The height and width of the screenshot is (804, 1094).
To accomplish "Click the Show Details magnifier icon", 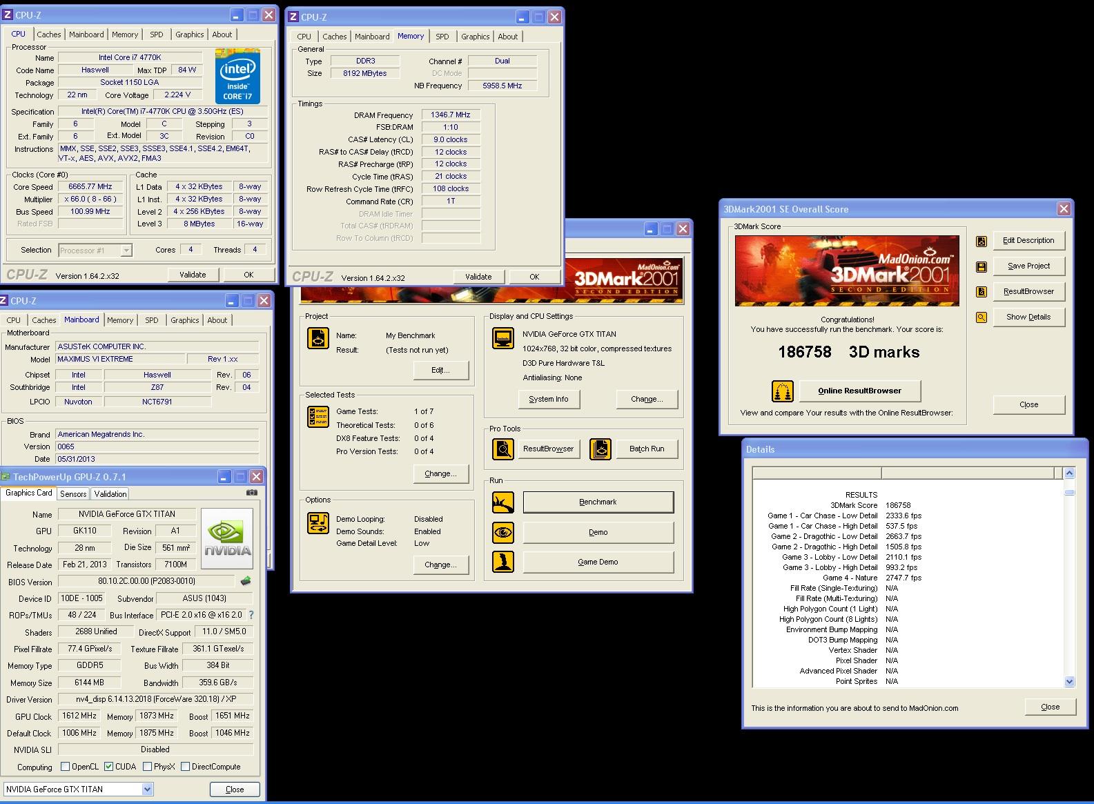I will (981, 317).
